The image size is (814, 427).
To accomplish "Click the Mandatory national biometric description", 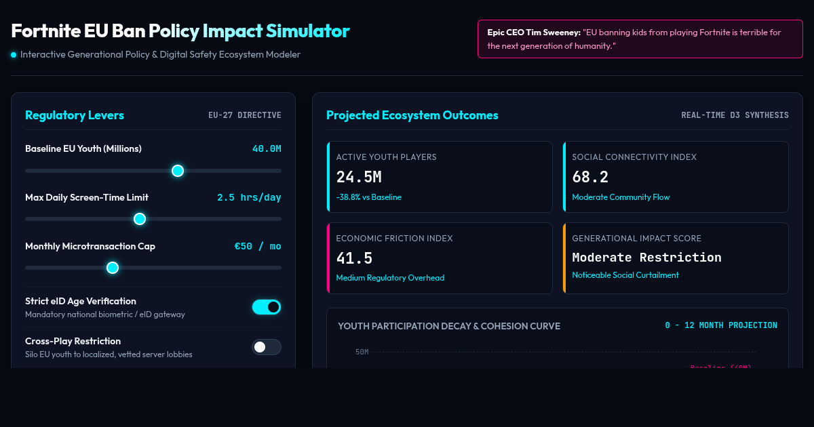I will 105,314.
